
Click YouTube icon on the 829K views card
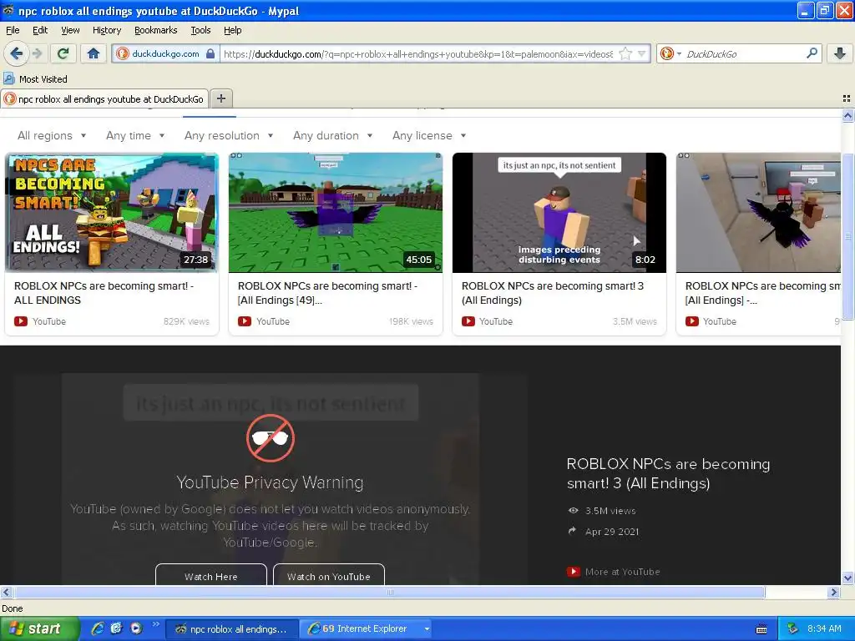(21, 321)
